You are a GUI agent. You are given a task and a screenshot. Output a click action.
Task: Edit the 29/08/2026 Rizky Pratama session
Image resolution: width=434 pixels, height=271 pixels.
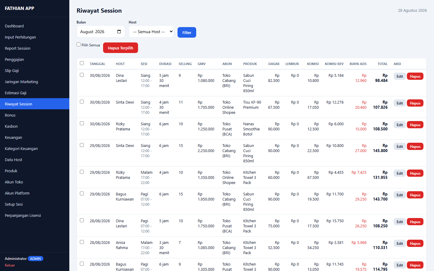[400, 173]
